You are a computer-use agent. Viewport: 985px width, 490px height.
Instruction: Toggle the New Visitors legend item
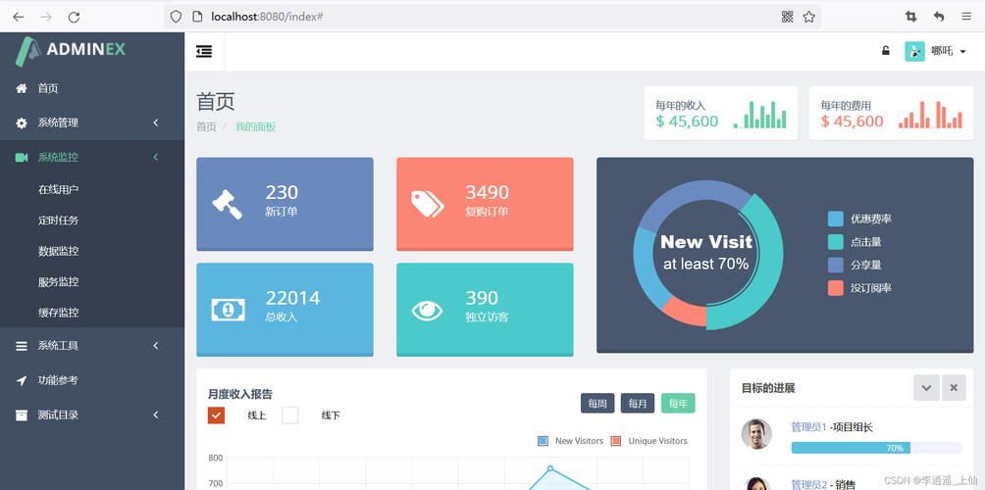pos(571,441)
